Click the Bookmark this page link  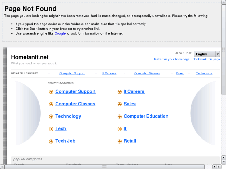206,59
